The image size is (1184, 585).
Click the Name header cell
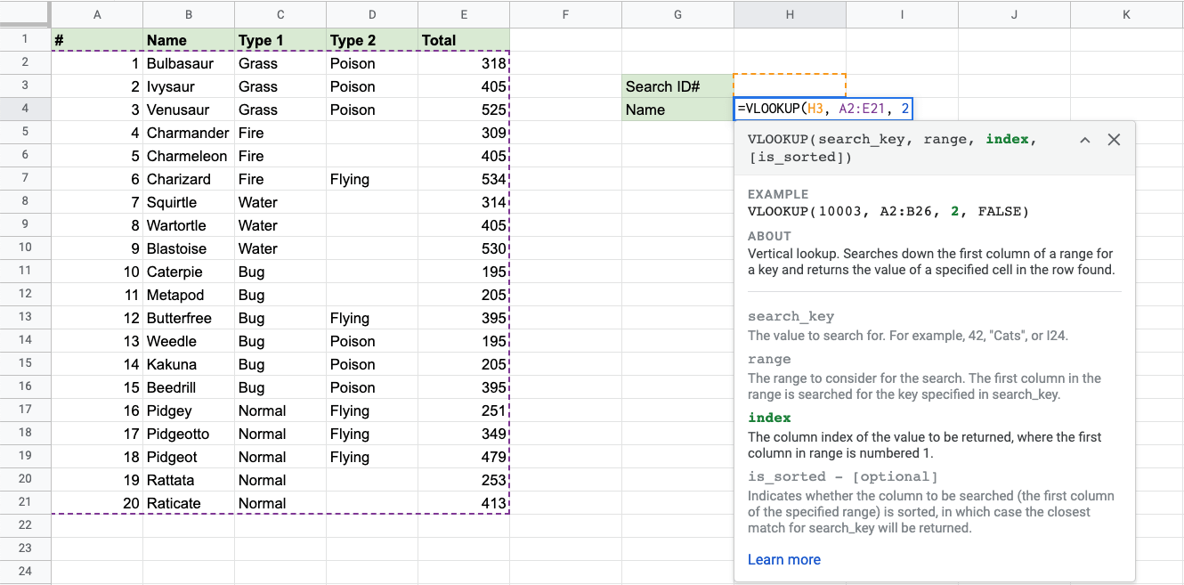[x=188, y=40]
